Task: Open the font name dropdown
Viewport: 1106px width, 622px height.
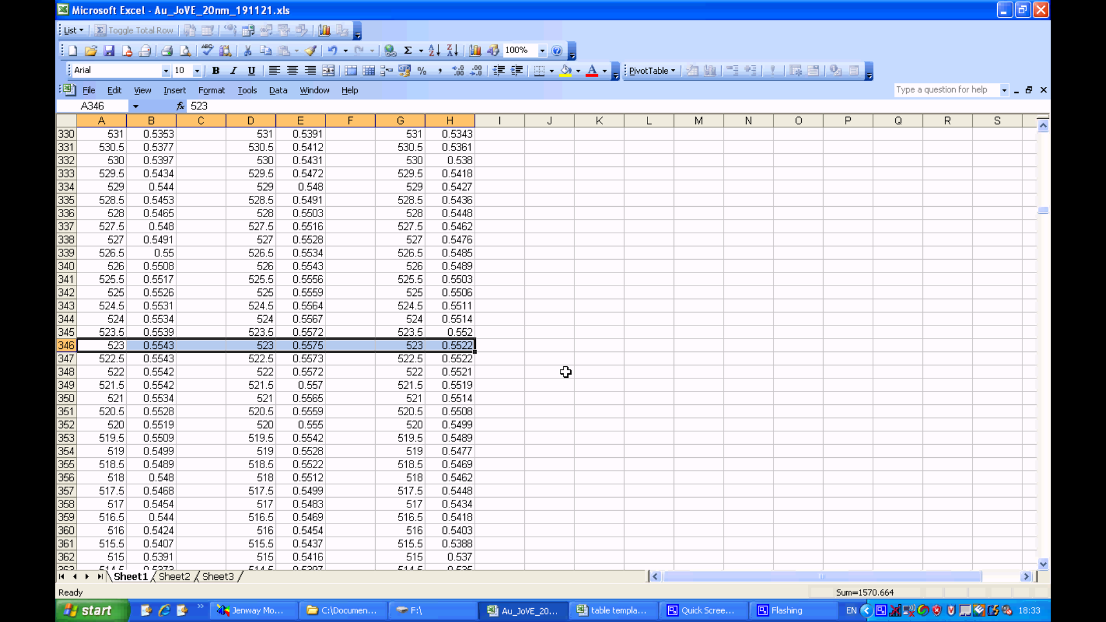Action: point(166,71)
